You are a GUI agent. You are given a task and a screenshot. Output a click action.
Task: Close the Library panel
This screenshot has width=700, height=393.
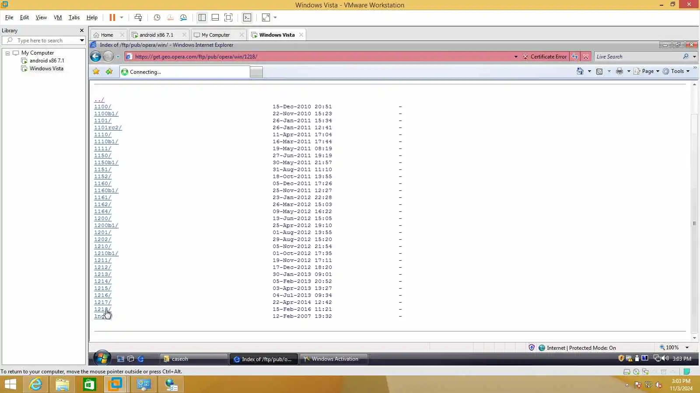click(82, 31)
